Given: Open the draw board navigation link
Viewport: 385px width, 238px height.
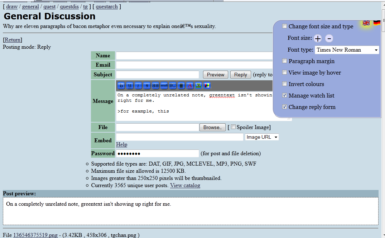Looking at the screenshot, I should 12,6.
